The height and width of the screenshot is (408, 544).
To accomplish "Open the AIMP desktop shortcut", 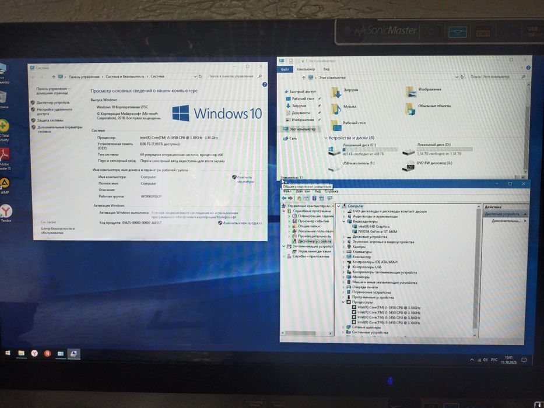I will (x=5, y=185).
